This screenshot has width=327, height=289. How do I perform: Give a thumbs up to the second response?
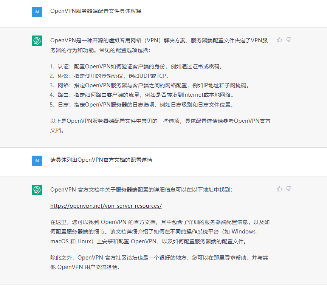pyautogui.click(x=279, y=189)
